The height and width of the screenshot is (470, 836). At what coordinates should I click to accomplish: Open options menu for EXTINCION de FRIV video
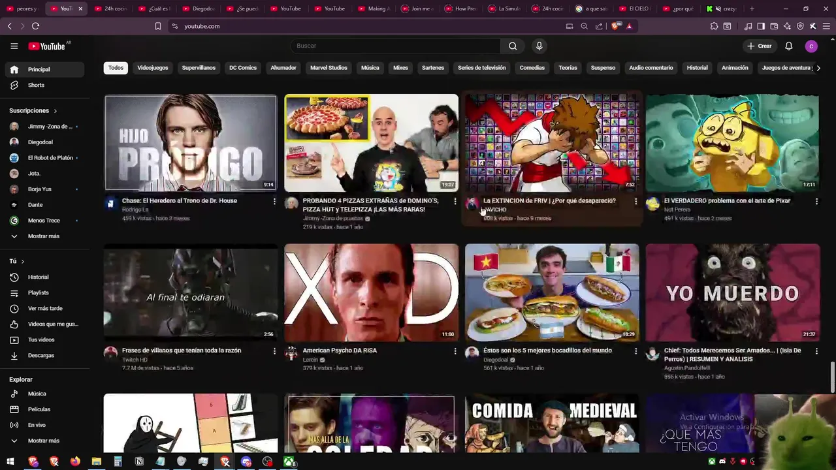tap(635, 201)
